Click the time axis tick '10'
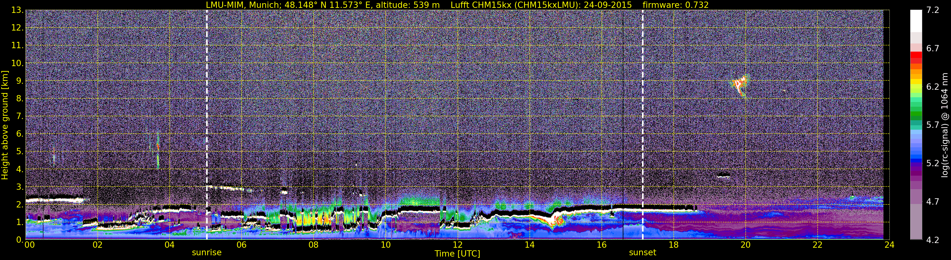Screen dimensions: 951x260 pyautogui.click(x=385, y=245)
